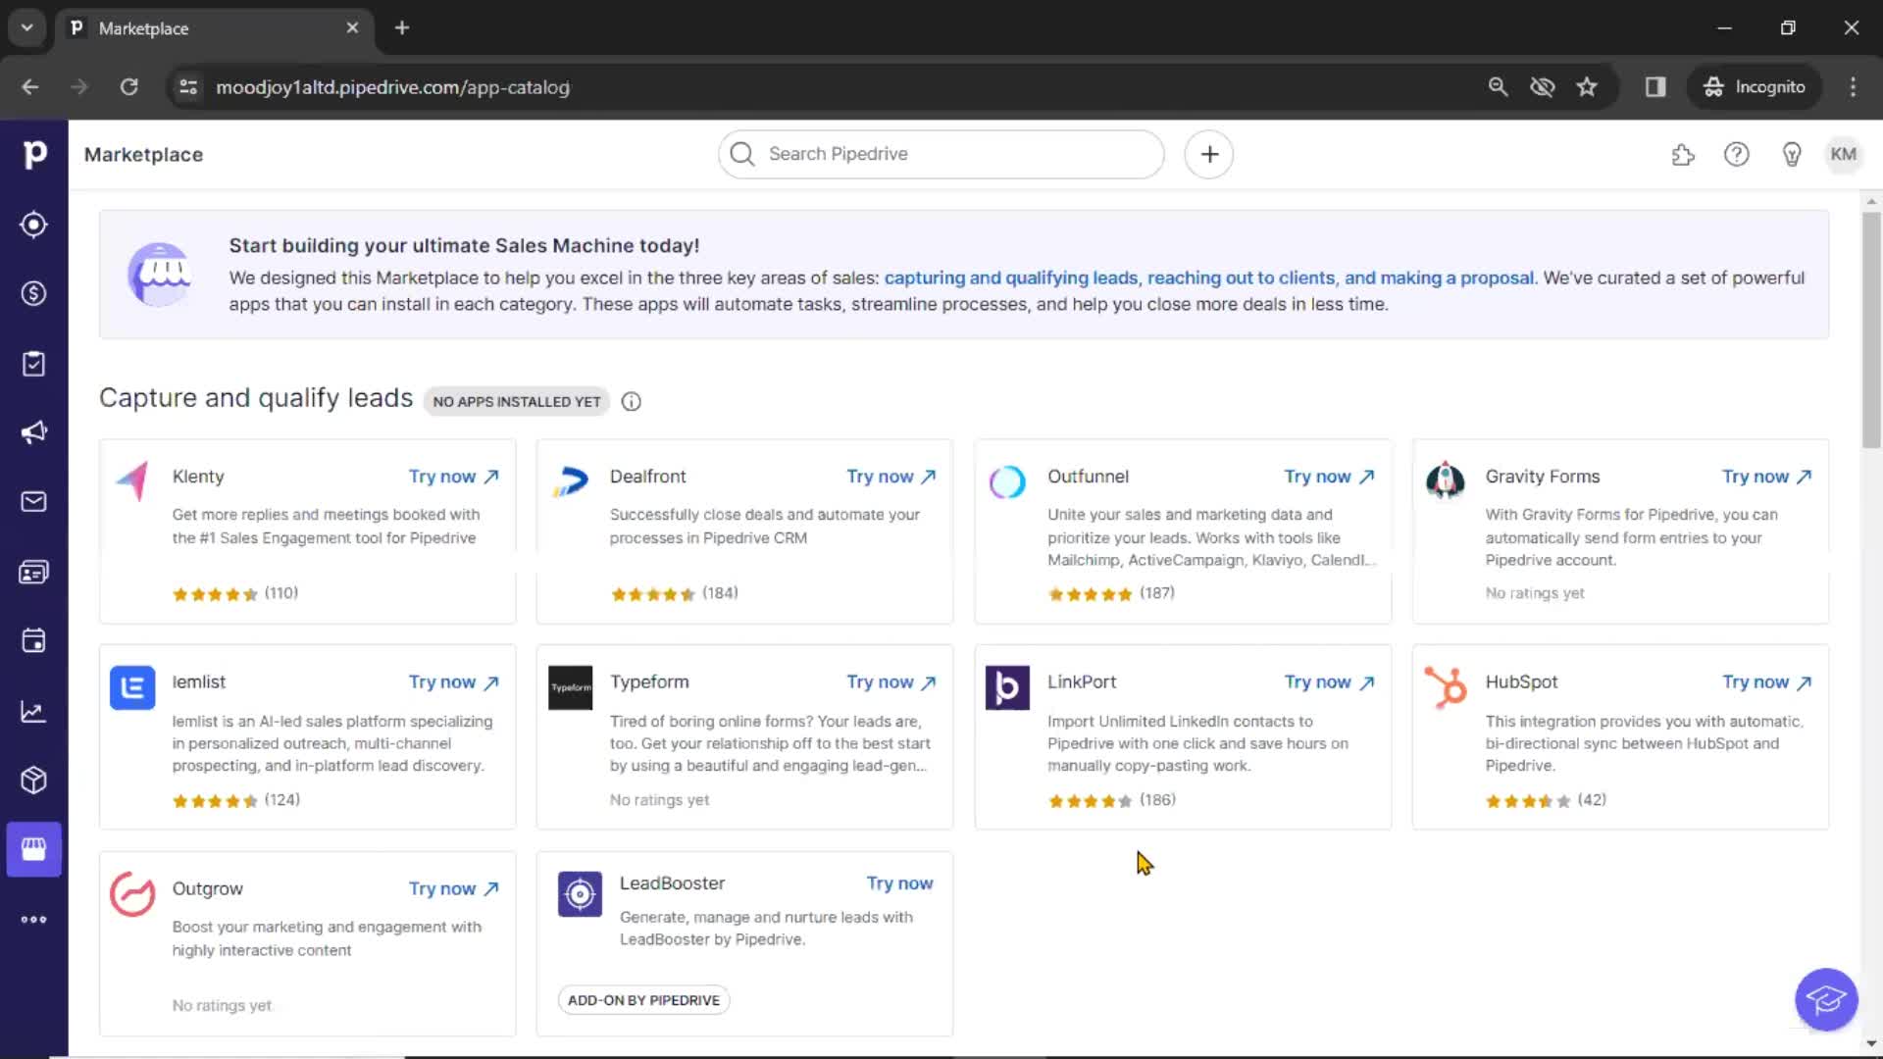The image size is (1883, 1059).
Task: Click the info icon next to NO APPS INSTALLED YET
Action: click(x=632, y=401)
